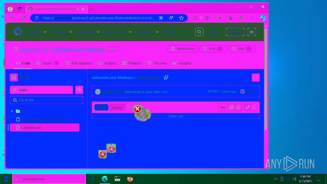Image resolution: width=327 pixels, height=184 pixels.
Task: Expand the Product menu
Action: pyautogui.click(x=37, y=32)
